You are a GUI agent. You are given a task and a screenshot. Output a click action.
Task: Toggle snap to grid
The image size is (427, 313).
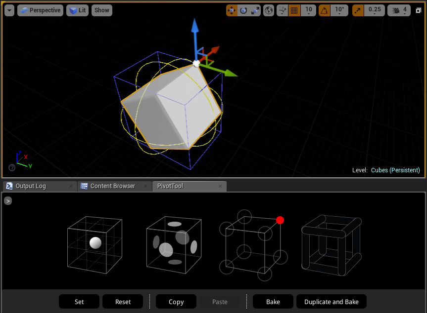(x=294, y=10)
